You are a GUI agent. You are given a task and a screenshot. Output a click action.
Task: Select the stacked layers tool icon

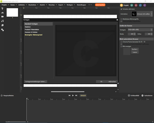(x=2, y=25)
